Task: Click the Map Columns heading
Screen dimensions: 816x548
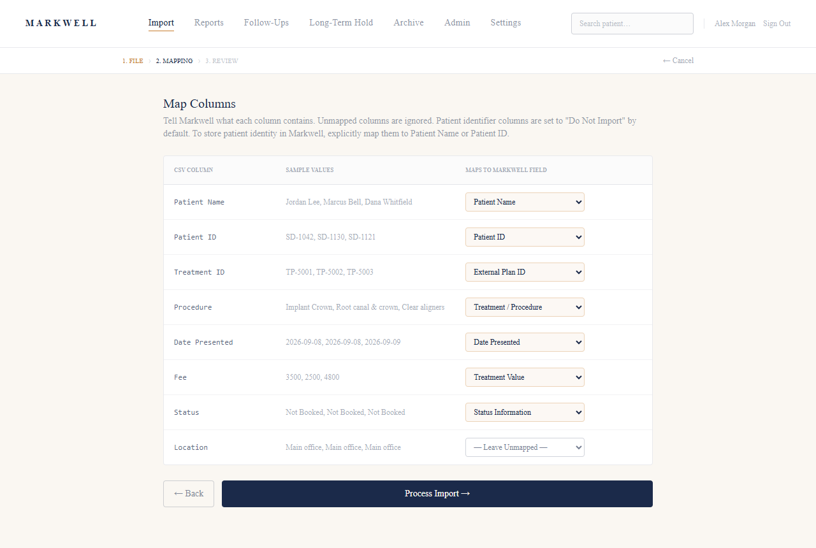Action: point(200,104)
